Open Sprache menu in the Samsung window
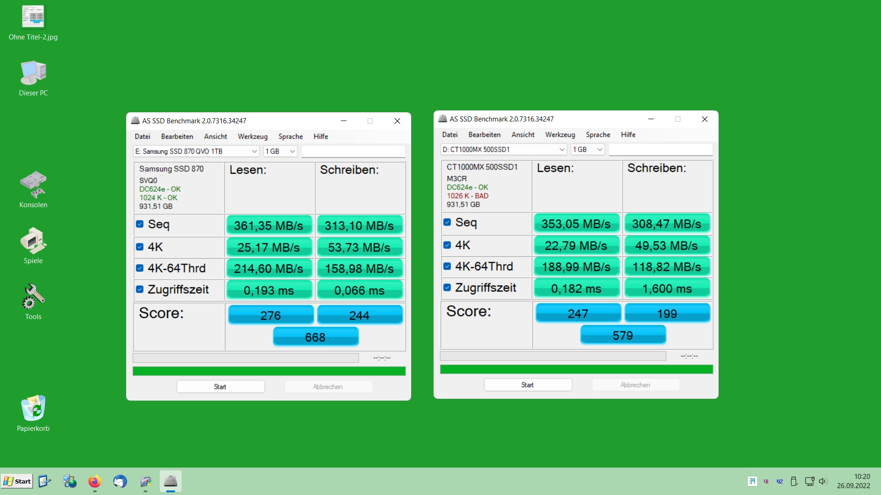This screenshot has height=495, width=881. point(290,137)
